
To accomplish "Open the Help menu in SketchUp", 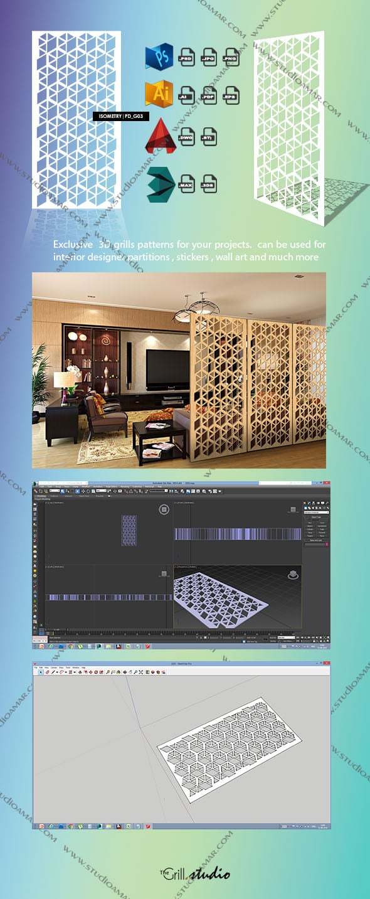I will 84,668.
